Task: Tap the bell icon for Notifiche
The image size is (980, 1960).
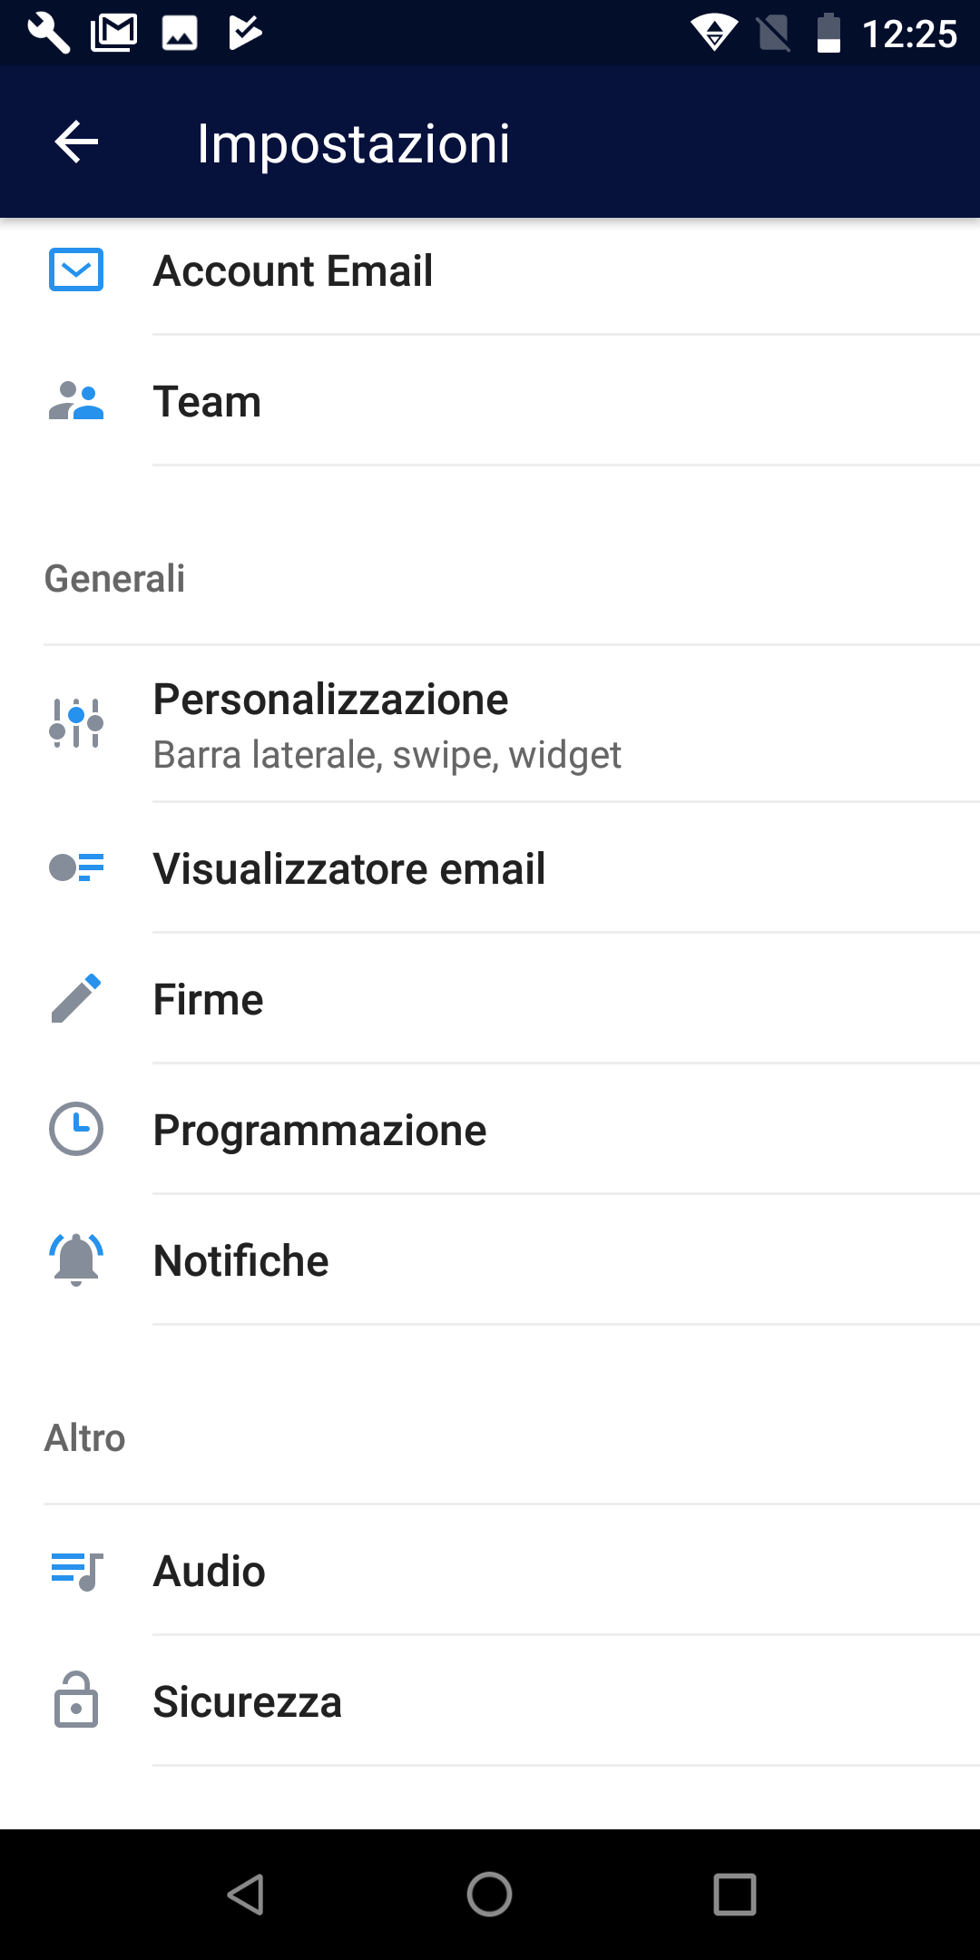Action: [x=76, y=1260]
